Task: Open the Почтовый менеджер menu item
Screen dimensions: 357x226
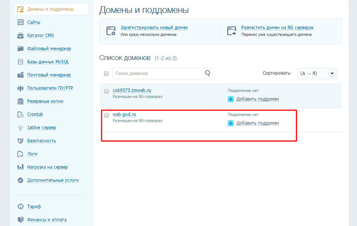Action: [x=49, y=75]
